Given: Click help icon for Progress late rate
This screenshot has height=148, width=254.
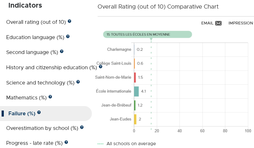Looking at the screenshot, I should click(x=66, y=142).
